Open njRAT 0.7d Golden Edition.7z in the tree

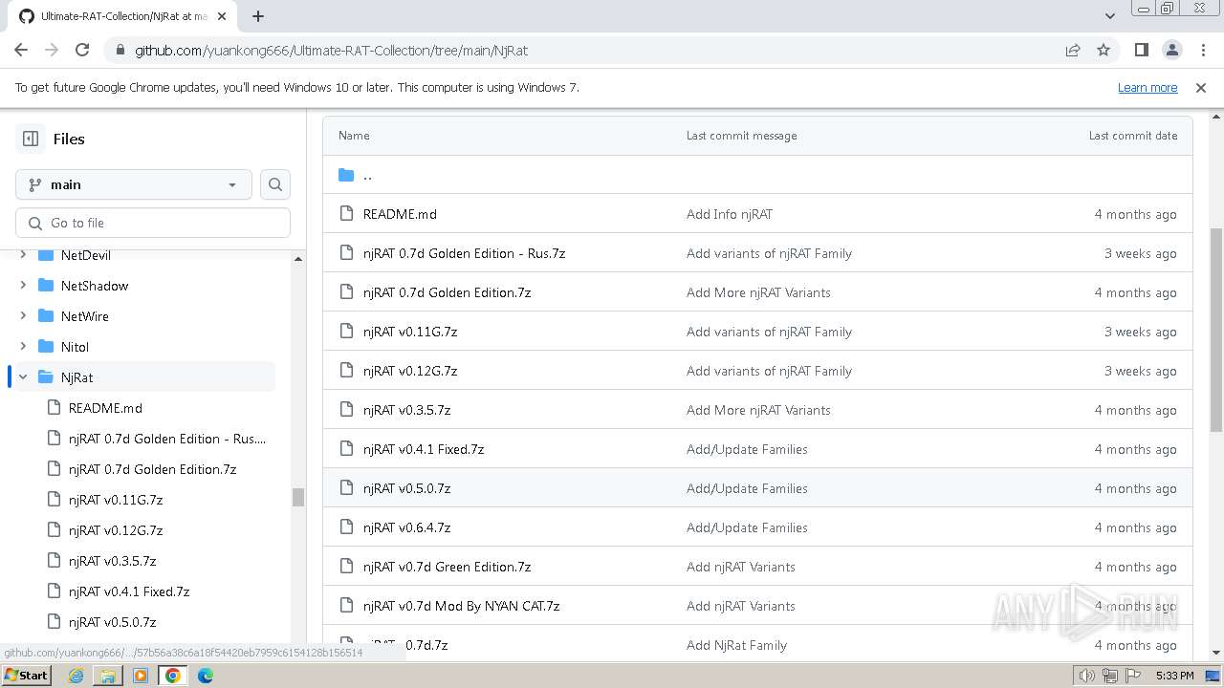tap(152, 469)
